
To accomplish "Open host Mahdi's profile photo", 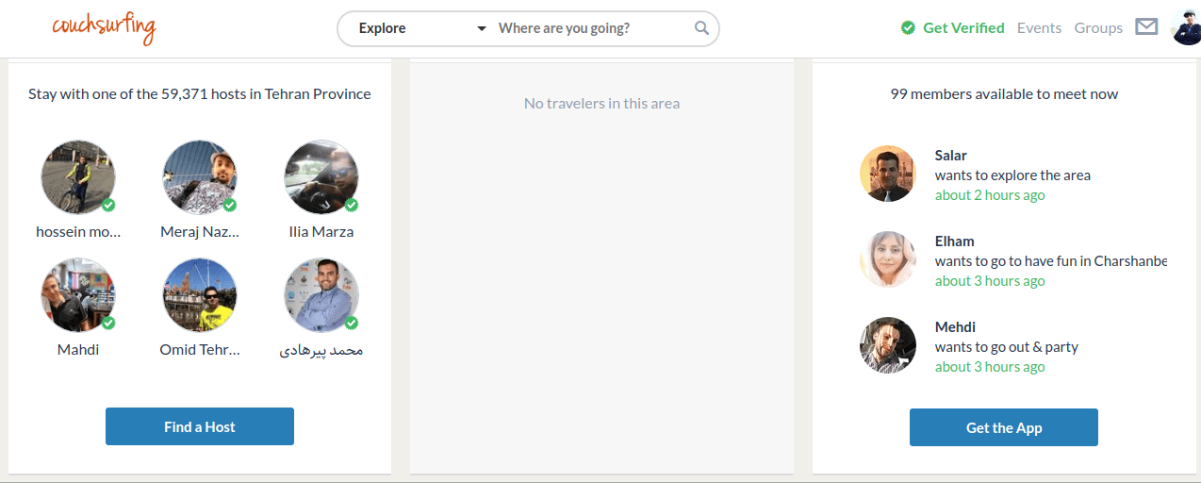I will coord(78,295).
